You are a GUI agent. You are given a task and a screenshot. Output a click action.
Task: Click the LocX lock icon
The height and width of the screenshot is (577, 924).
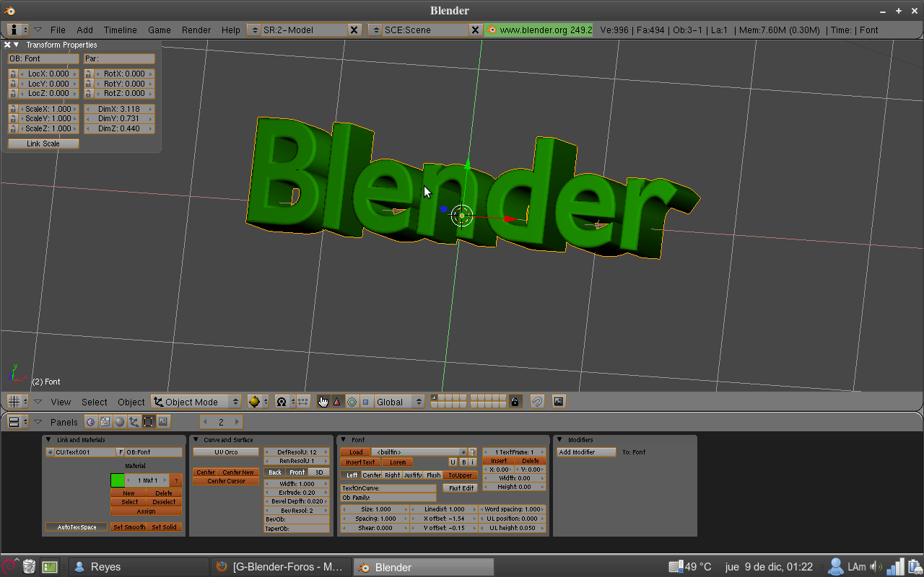click(x=13, y=74)
